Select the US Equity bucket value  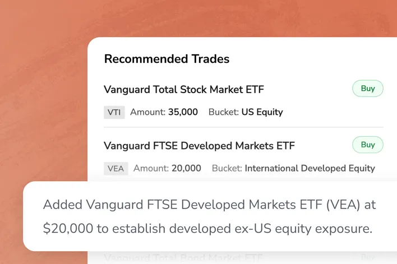pyautogui.click(x=262, y=112)
